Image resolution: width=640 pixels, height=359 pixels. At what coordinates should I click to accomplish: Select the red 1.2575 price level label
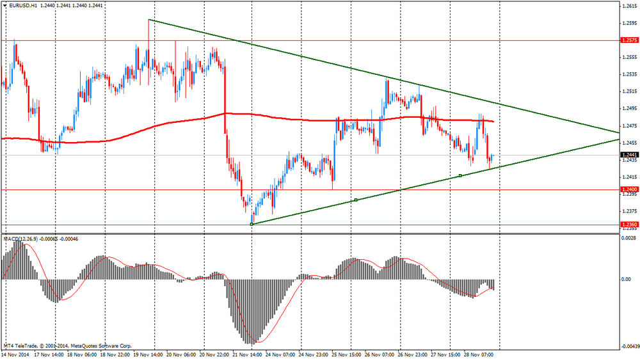[x=628, y=40]
